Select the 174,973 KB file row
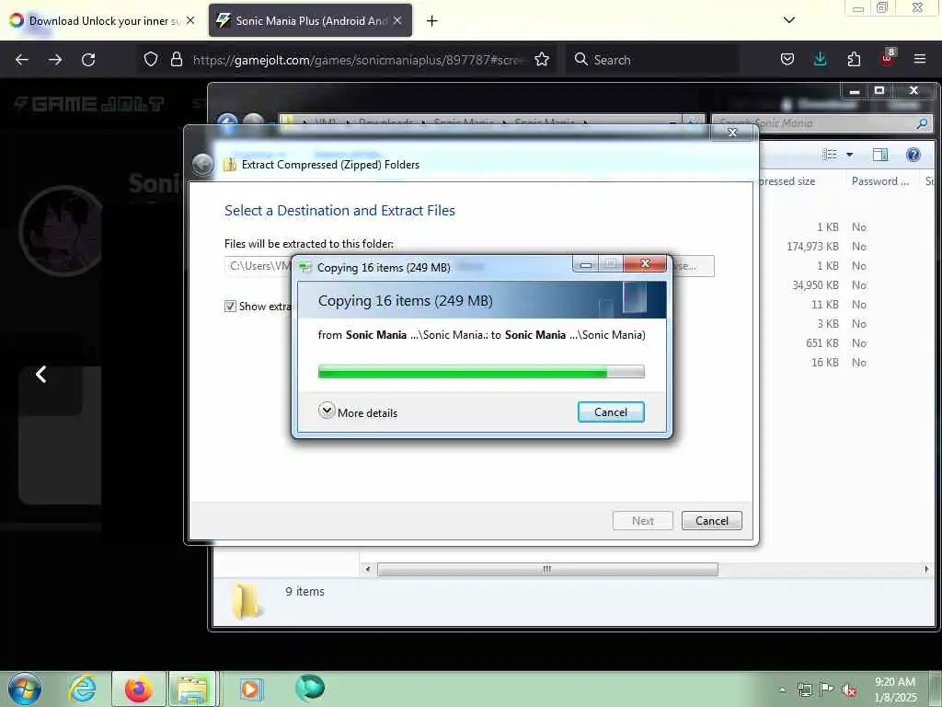Image resolution: width=942 pixels, height=707 pixels. 846,247
